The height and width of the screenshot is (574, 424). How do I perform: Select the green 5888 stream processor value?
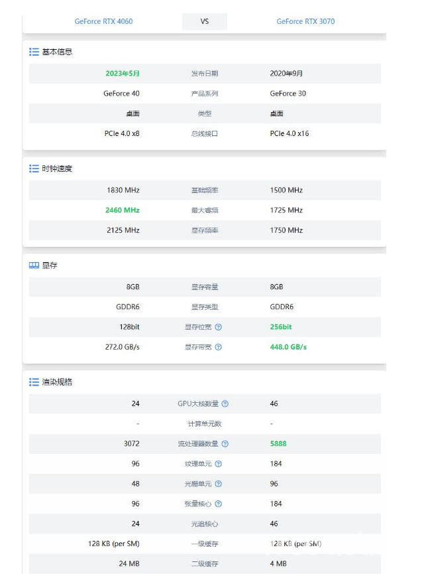click(x=278, y=444)
